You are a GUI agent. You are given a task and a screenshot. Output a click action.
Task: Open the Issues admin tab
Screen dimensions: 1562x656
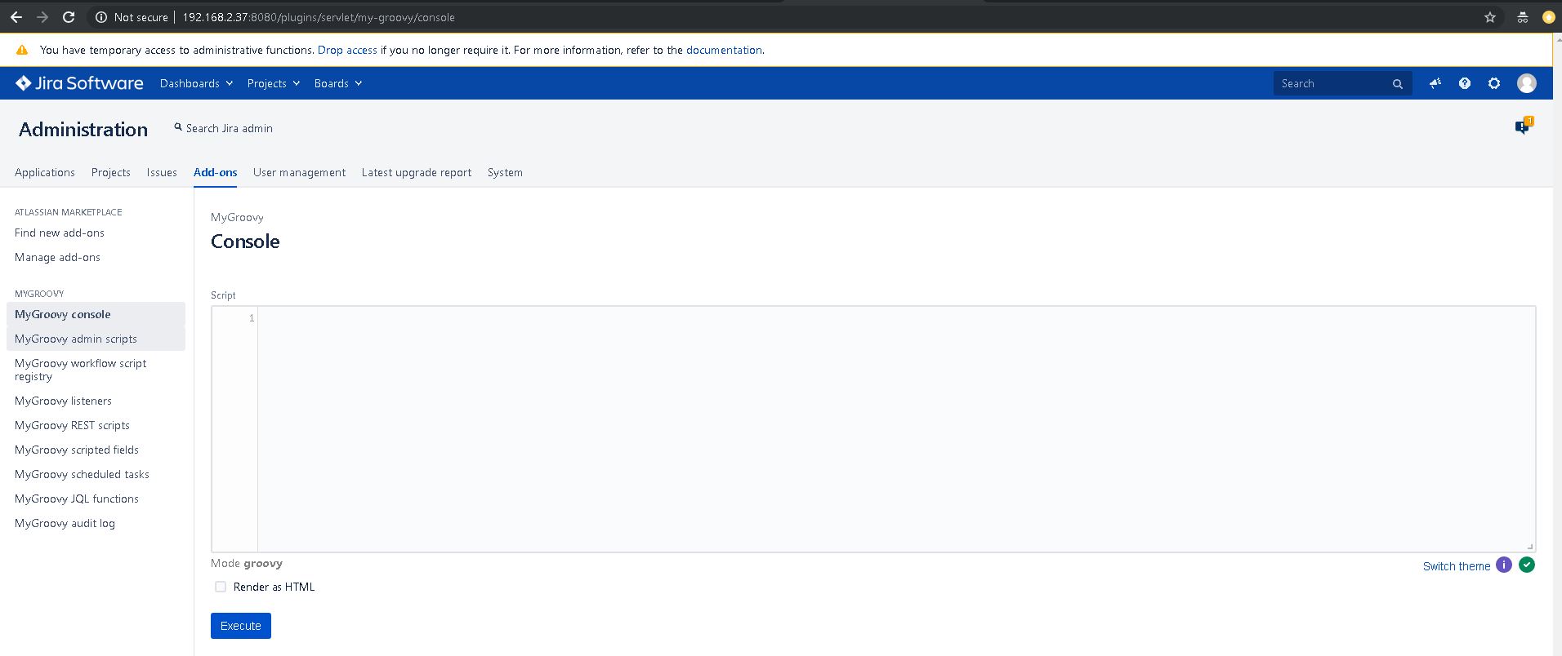[x=162, y=172]
